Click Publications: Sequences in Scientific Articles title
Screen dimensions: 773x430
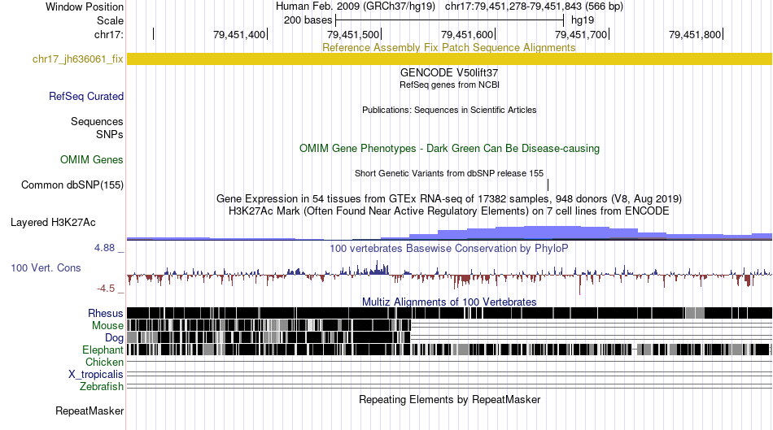click(449, 110)
